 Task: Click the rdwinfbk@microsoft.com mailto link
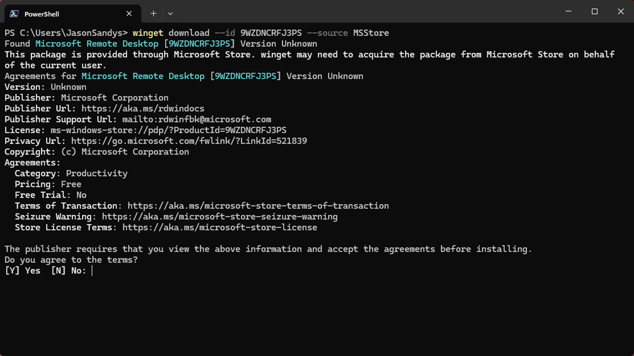(197, 119)
